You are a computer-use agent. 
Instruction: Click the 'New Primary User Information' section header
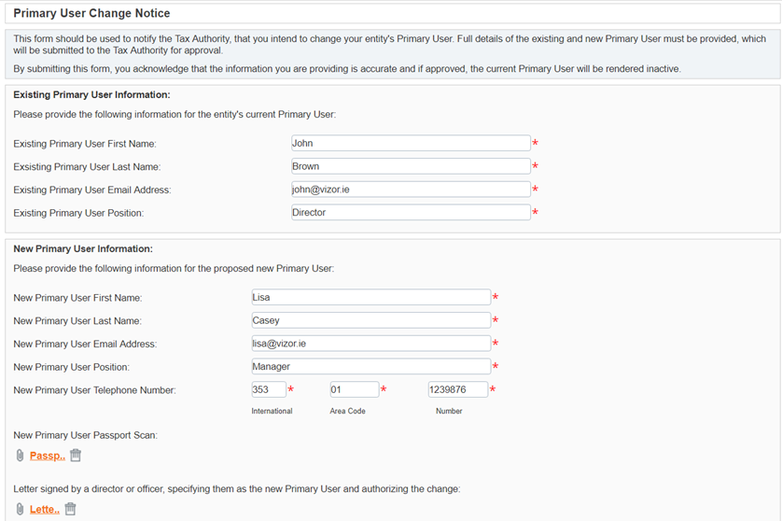pyautogui.click(x=83, y=249)
